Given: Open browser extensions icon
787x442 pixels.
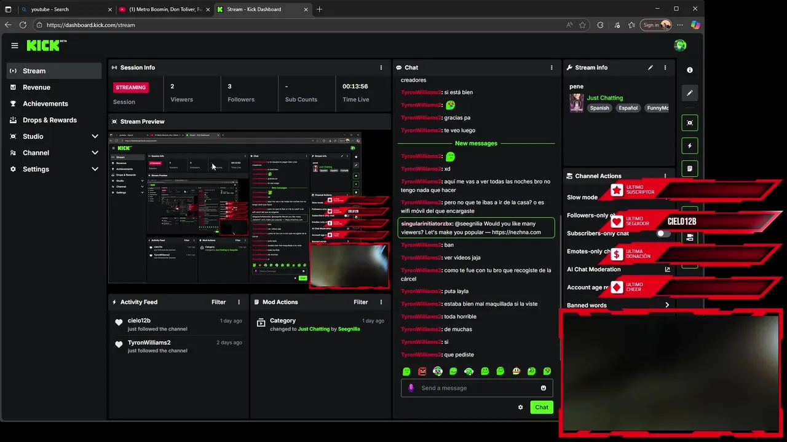Looking at the screenshot, I should click(600, 25).
